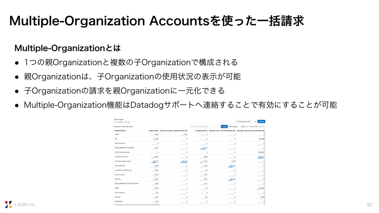Select the btob-fbz organization row
Viewport: 379px width, 213px height.
click(189, 179)
